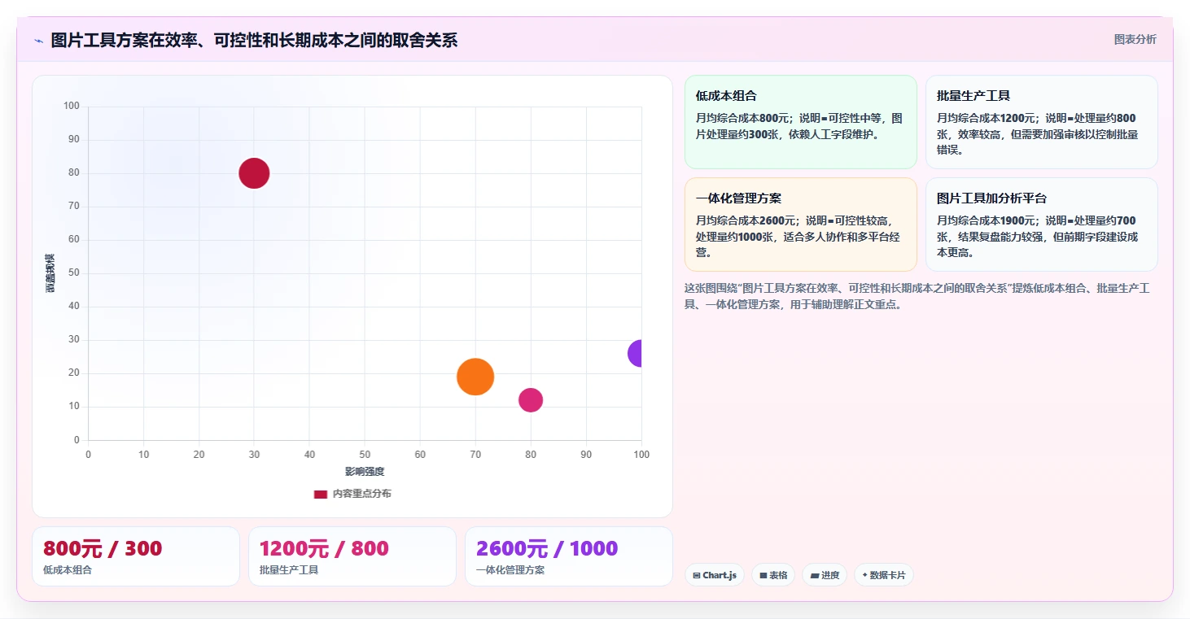Click the 内容重点分布 legend label
The height and width of the screenshot is (619, 1190).
[x=362, y=494]
